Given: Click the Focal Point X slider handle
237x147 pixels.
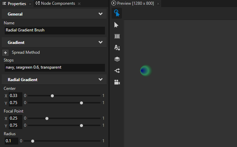Looking at the screenshot, I should [47, 119].
